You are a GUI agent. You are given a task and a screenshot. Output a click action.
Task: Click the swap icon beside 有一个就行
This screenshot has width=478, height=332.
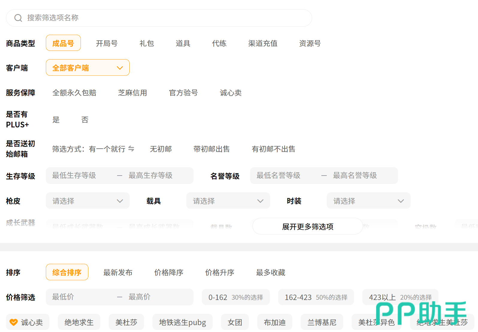pyautogui.click(x=131, y=149)
